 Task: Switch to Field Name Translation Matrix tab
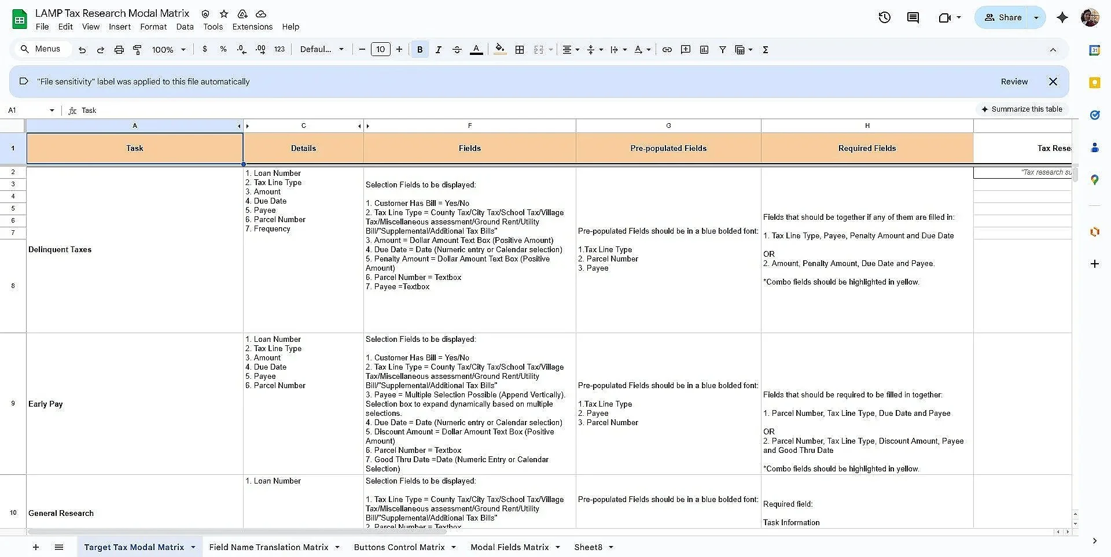click(268, 547)
